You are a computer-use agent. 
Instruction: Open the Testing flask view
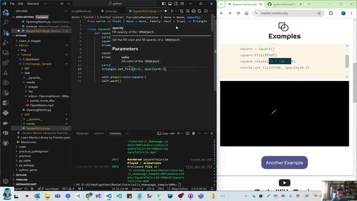[x=6, y=73]
